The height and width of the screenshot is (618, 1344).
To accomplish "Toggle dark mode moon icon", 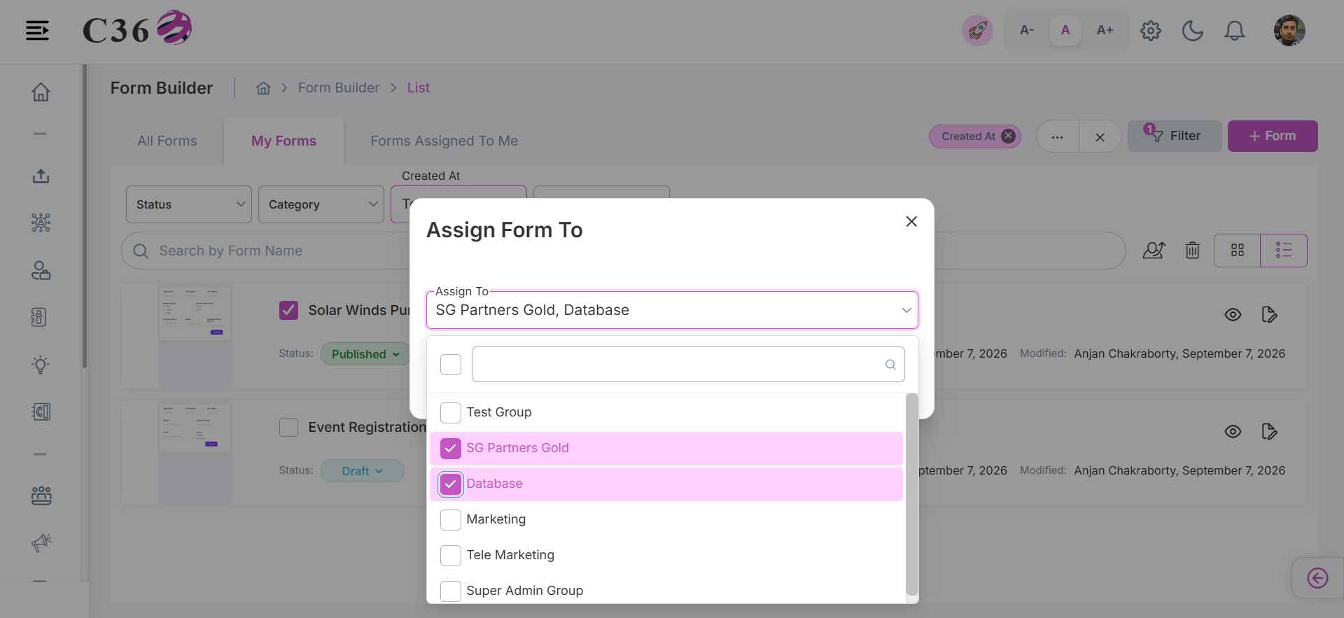I will [1192, 31].
